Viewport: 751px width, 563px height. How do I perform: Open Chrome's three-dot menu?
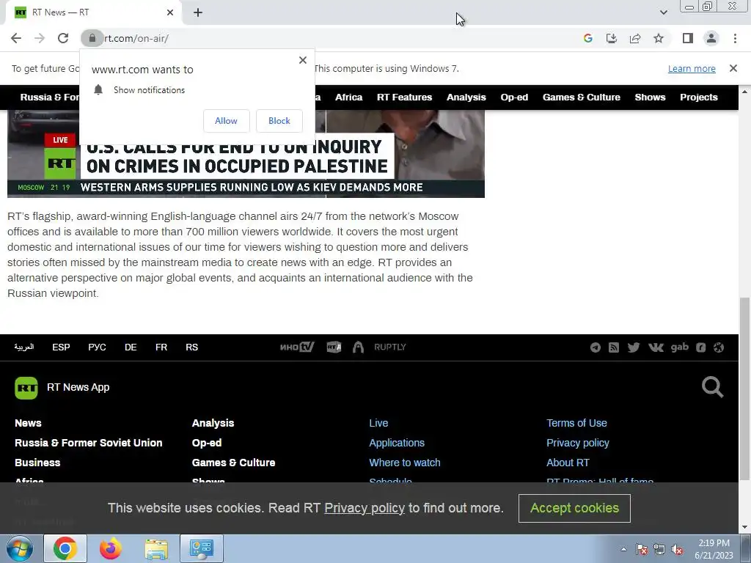735,38
